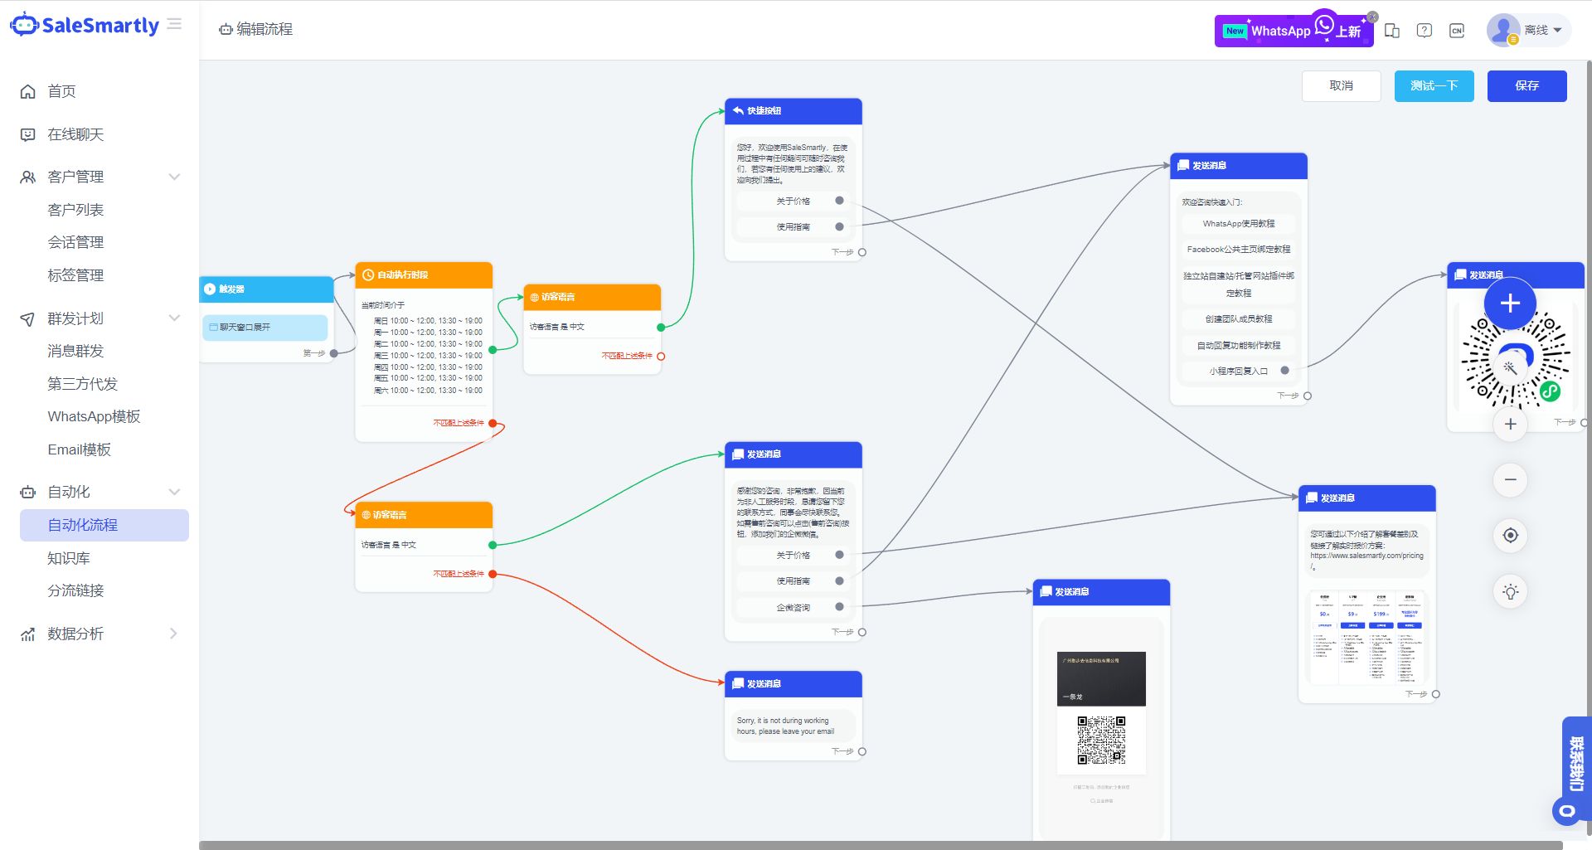
Task: Switch language with the CN icon
Action: [x=1457, y=31]
